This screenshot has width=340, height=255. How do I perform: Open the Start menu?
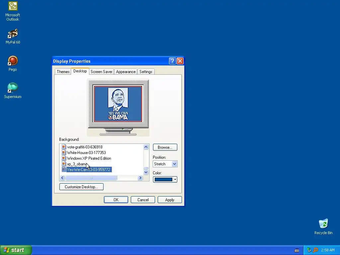coord(16,250)
